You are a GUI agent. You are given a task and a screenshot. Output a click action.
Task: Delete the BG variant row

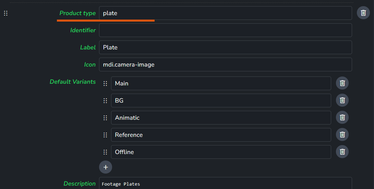[342, 100]
